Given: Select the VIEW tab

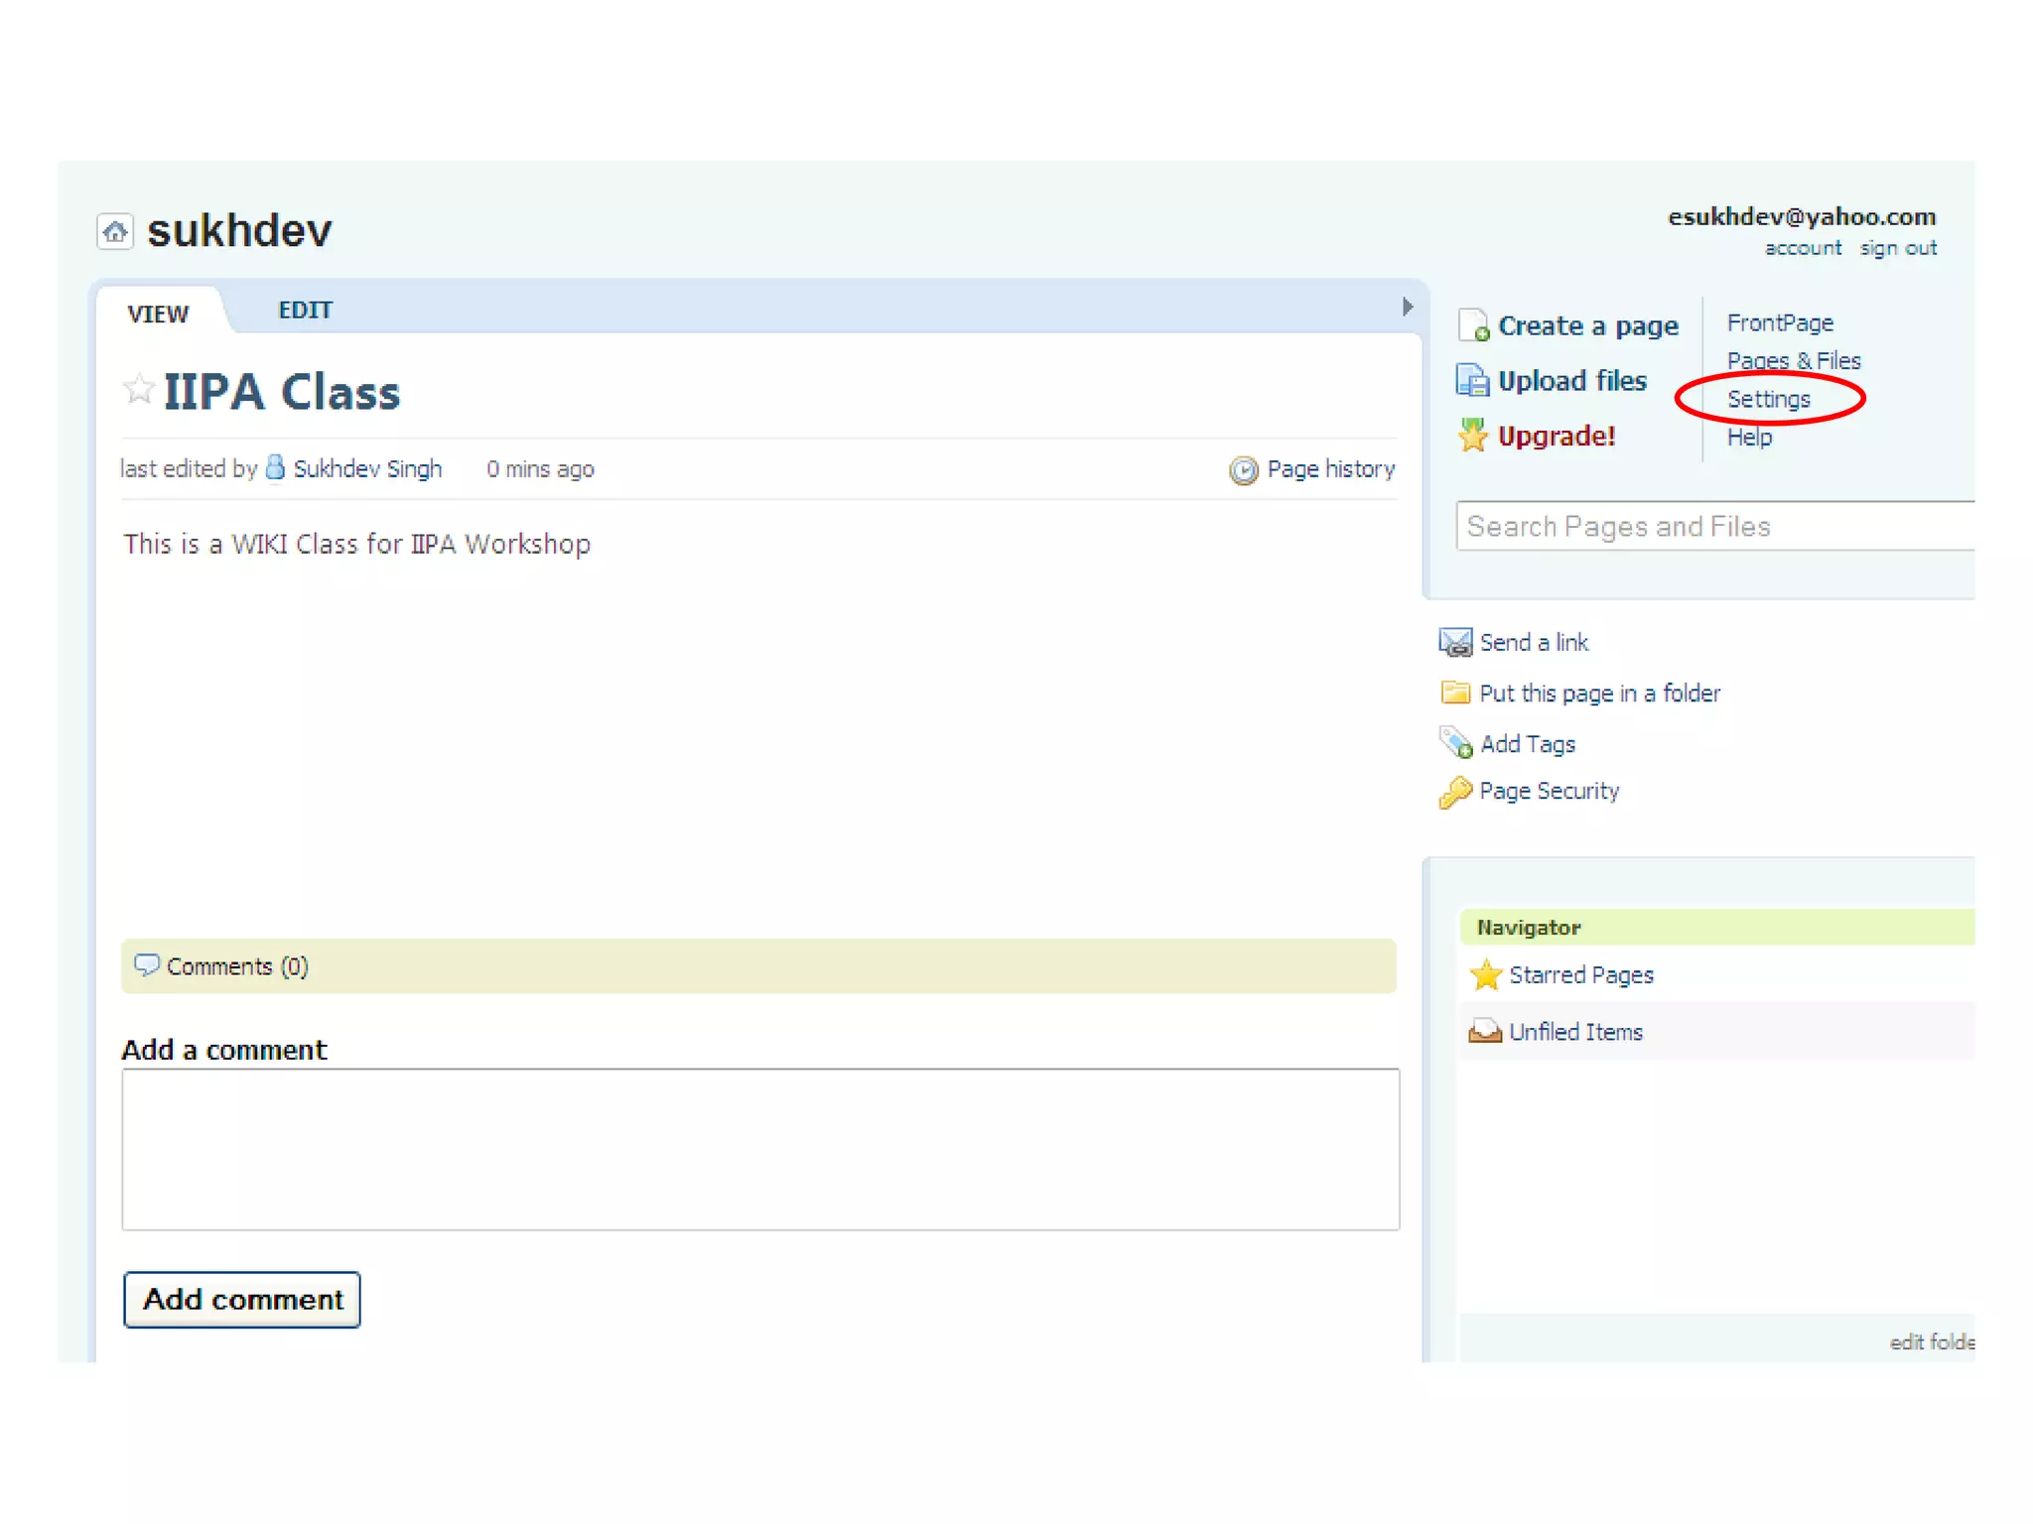Looking at the screenshot, I should pos(158,315).
